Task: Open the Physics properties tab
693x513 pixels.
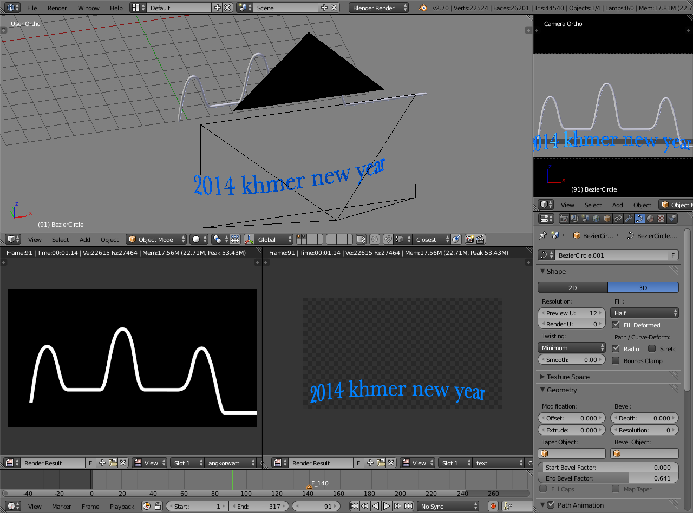Action: coord(672,219)
